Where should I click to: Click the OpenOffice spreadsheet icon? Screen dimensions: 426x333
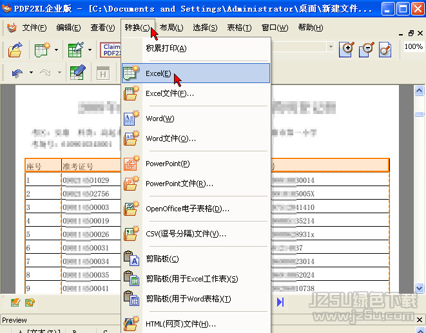click(x=131, y=208)
